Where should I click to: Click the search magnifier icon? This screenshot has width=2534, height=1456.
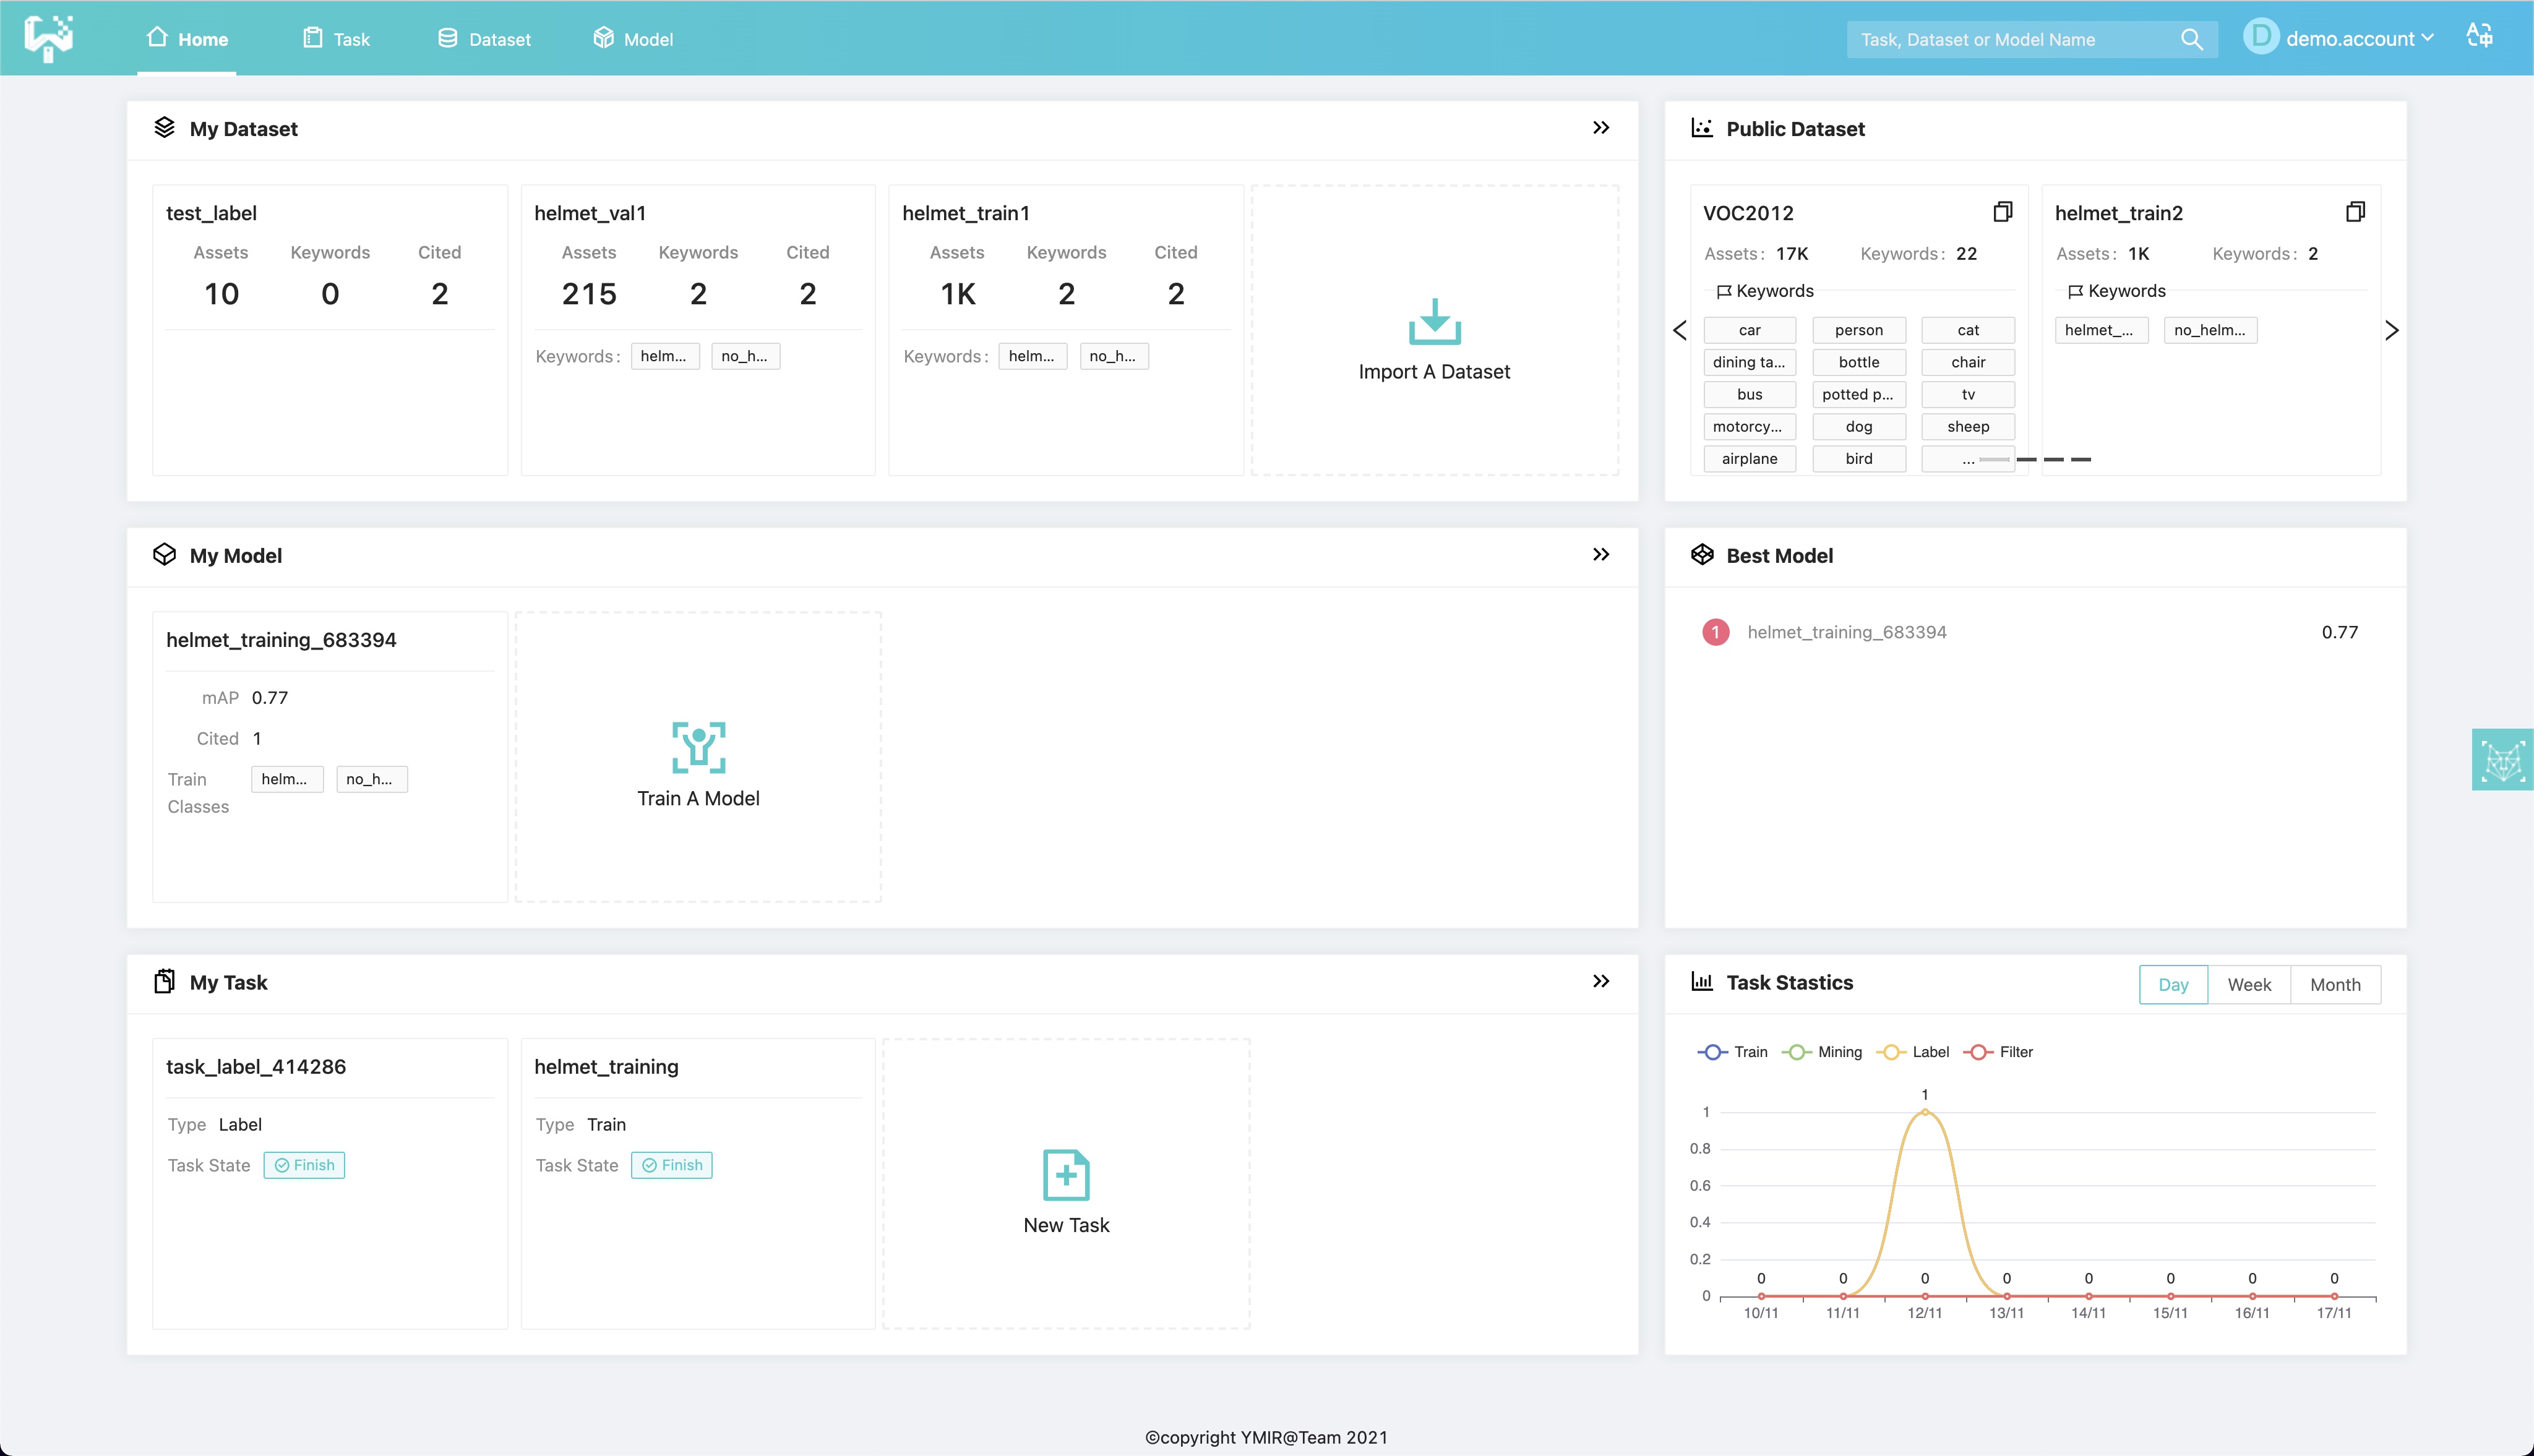(2191, 39)
